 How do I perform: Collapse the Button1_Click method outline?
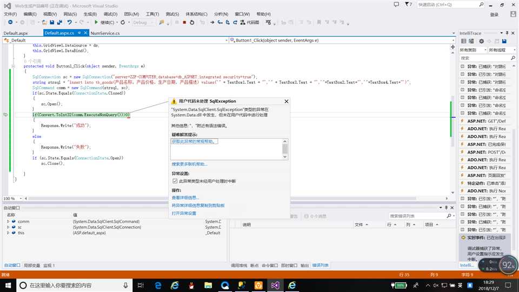coord(13,66)
